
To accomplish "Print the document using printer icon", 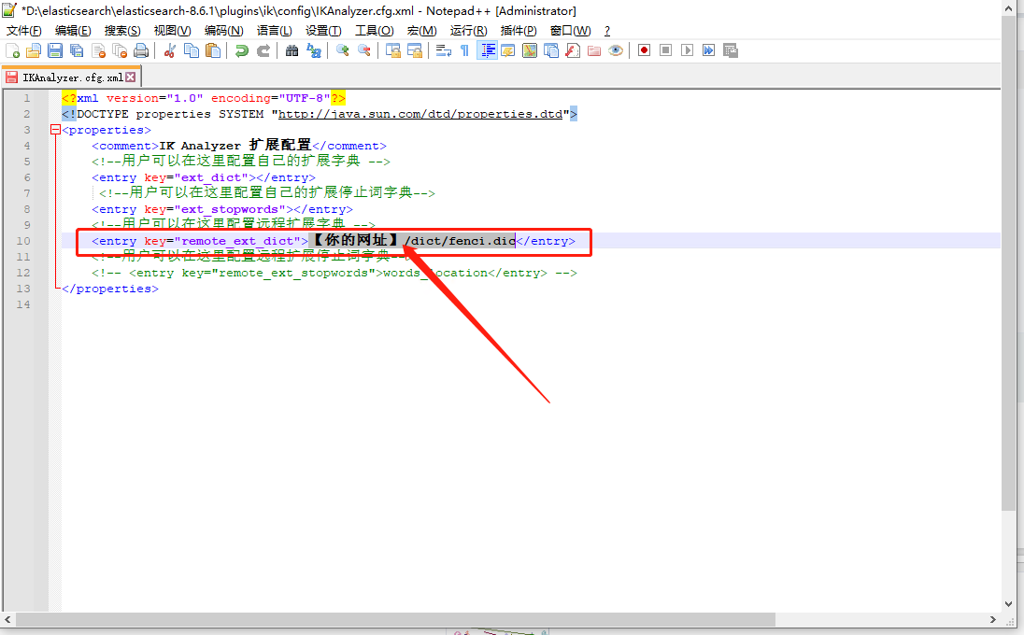I will pos(141,51).
